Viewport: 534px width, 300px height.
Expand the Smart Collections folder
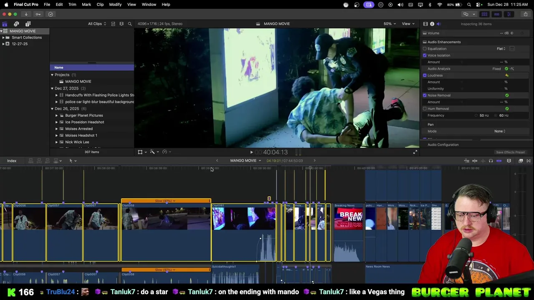pyautogui.click(x=3, y=37)
